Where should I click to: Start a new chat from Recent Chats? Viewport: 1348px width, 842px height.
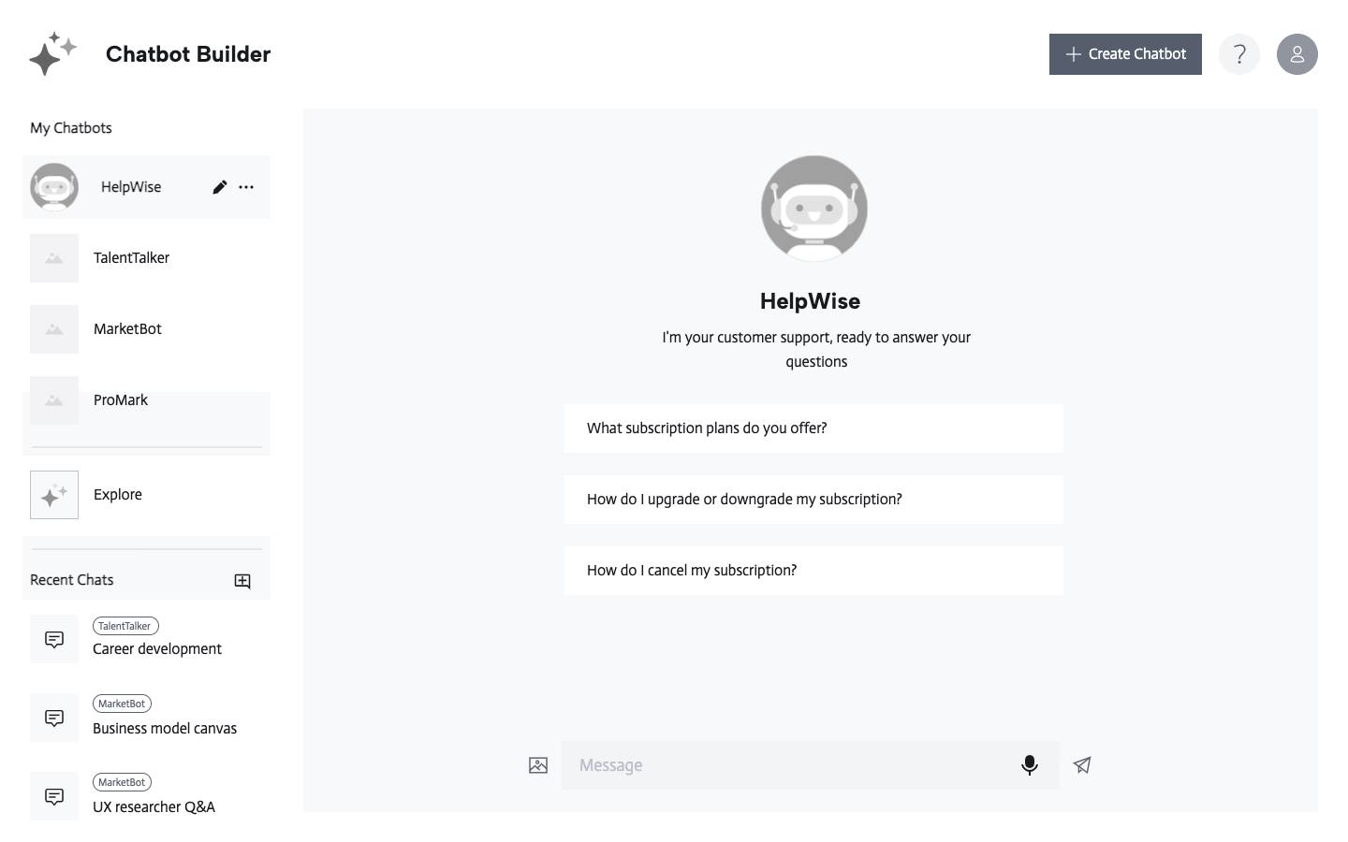pos(242,581)
